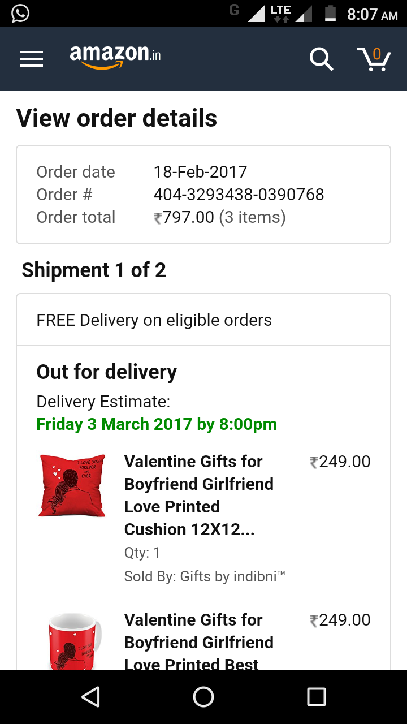Tap the Friday 3 March delivery estimate

tap(157, 424)
